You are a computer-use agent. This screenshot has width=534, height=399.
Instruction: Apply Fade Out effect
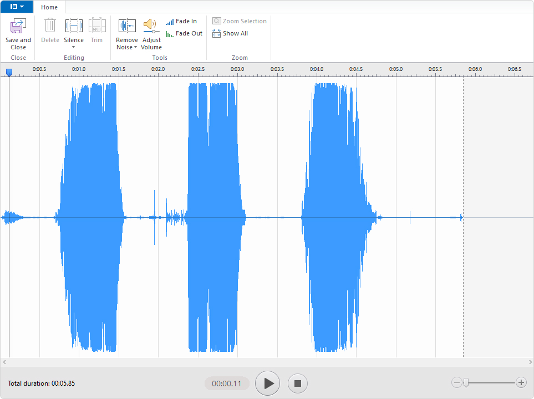pyautogui.click(x=183, y=34)
